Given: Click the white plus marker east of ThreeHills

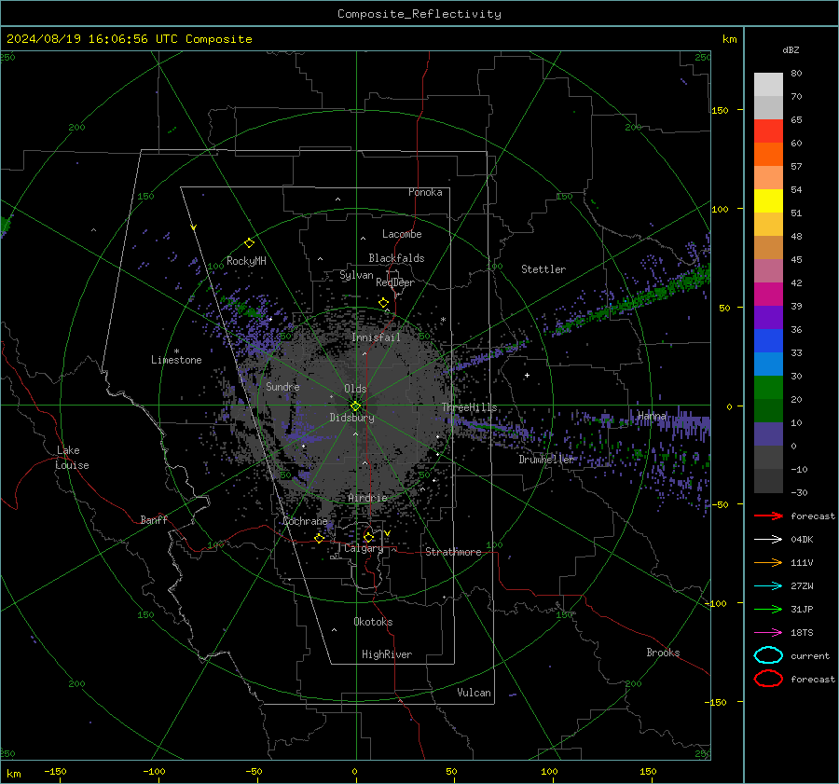Looking at the screenshot, I should (x=527, y=375).
